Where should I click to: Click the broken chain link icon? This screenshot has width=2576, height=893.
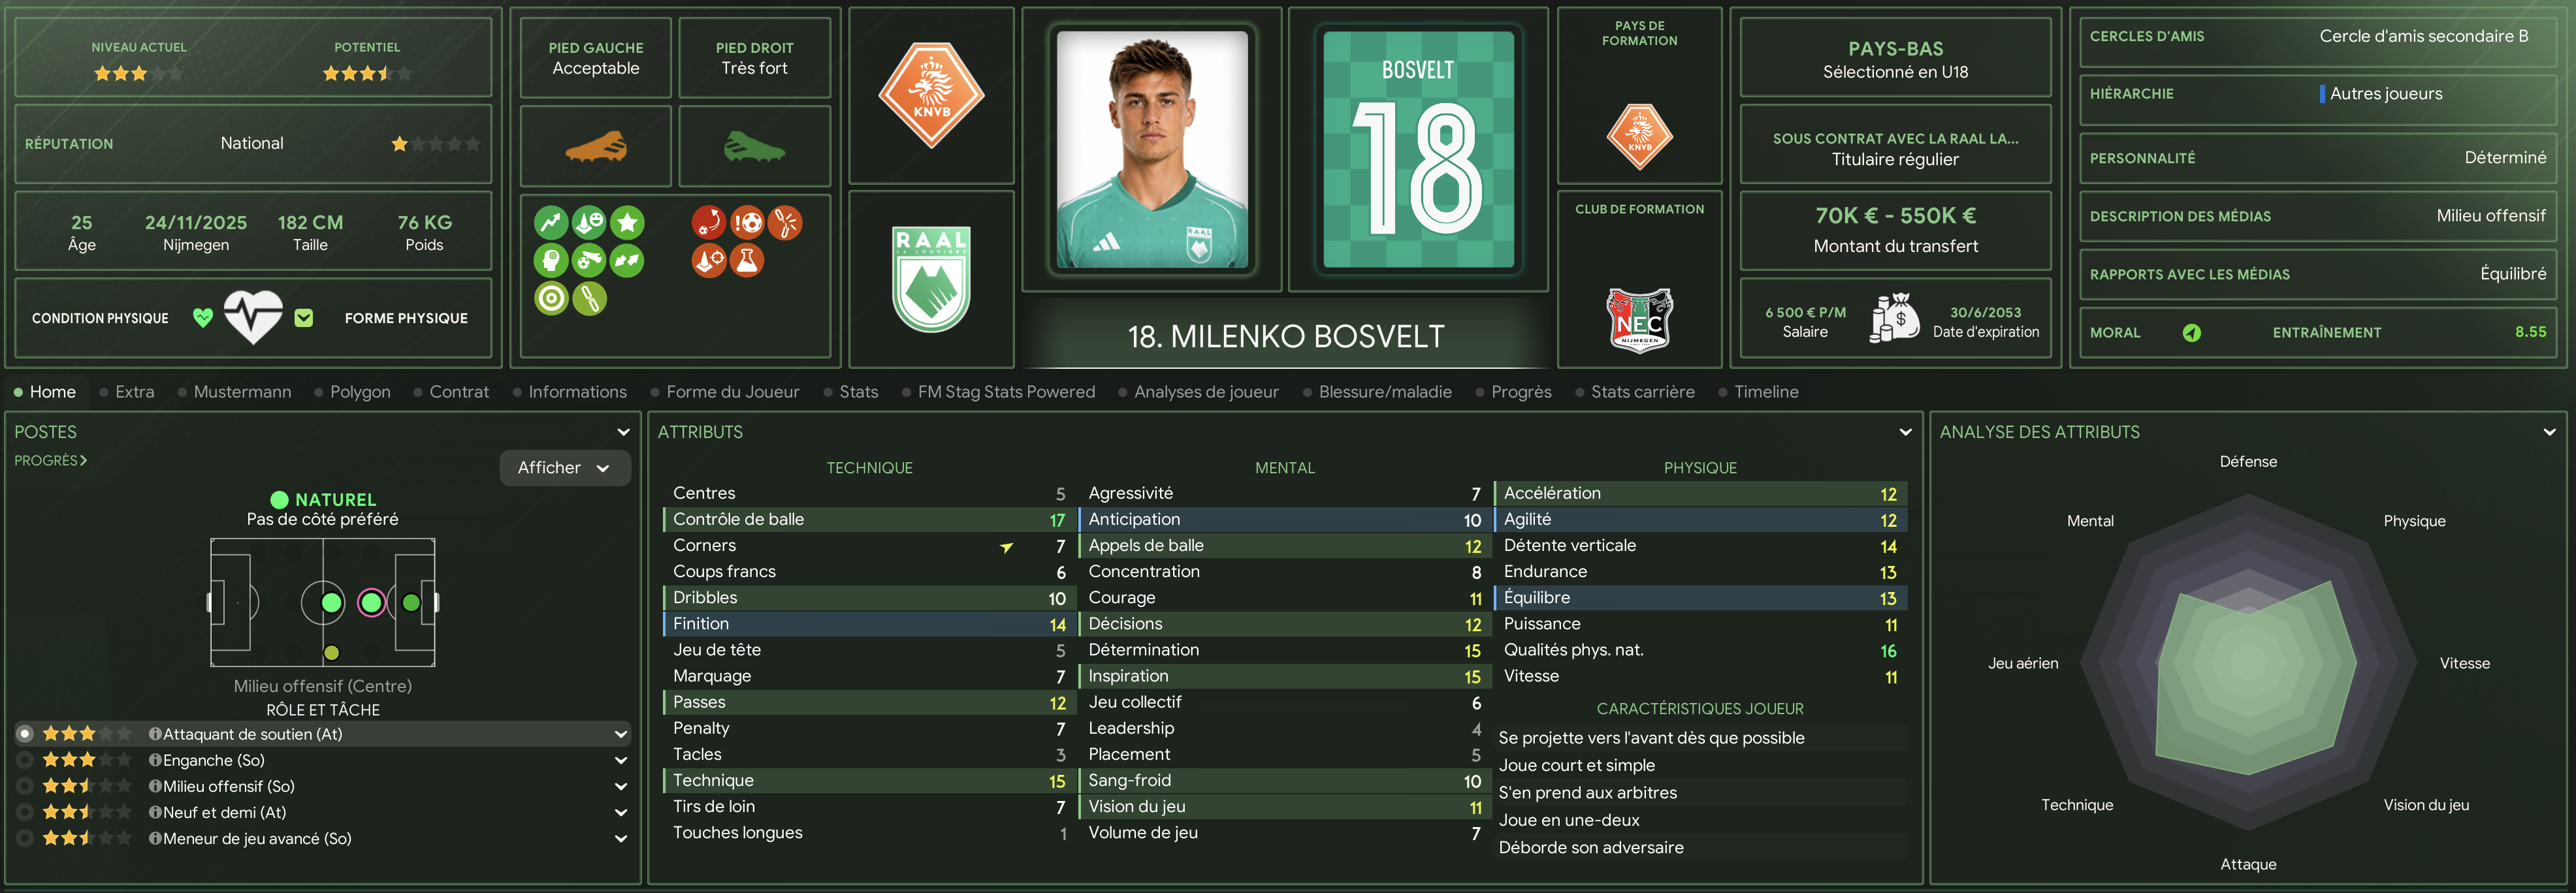[x=785, y=223]
